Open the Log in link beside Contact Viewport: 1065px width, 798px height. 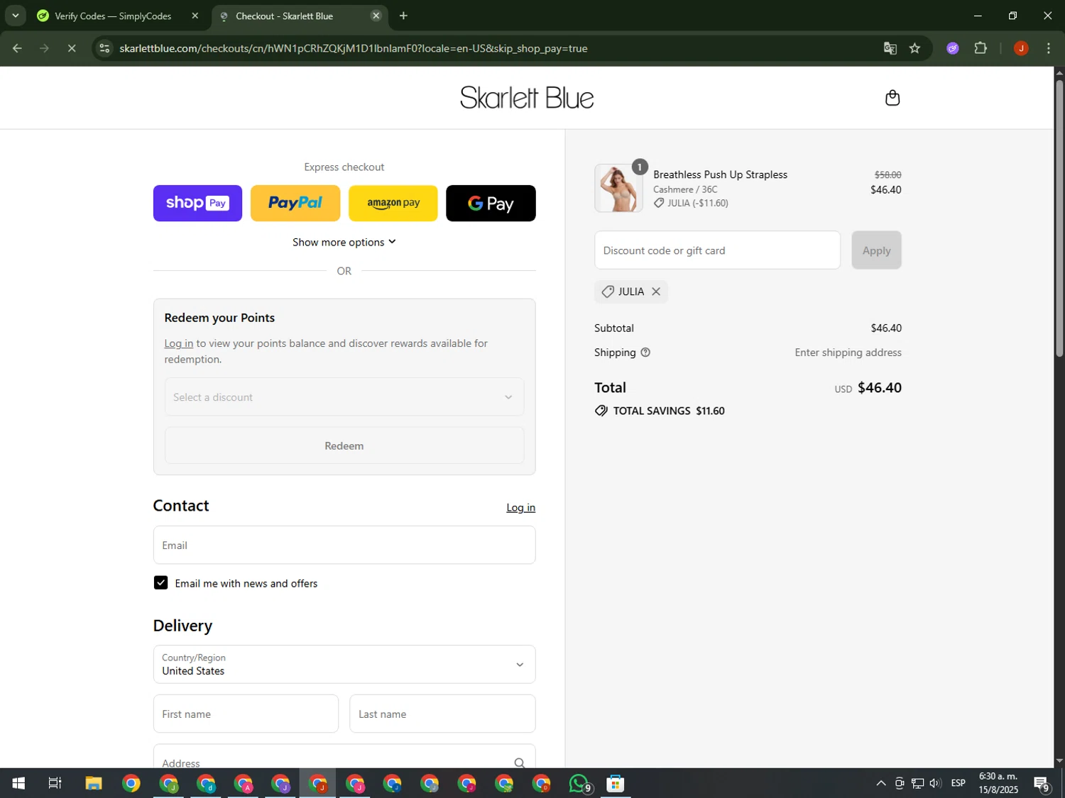520,507
